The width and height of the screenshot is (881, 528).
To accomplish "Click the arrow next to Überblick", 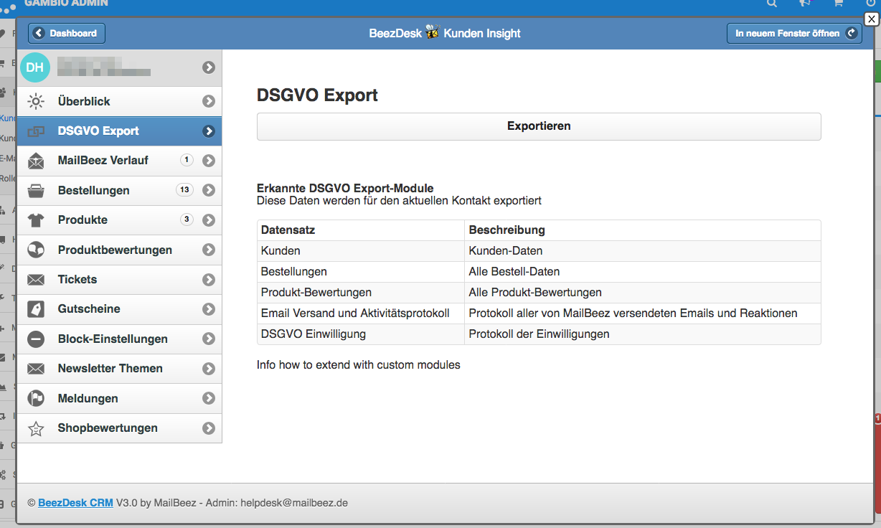I will [x=209, y=101].
